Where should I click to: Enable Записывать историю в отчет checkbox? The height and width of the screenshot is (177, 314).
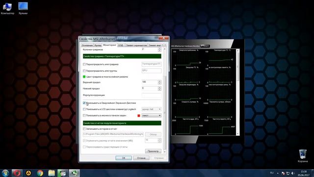[x=84, y=129]
